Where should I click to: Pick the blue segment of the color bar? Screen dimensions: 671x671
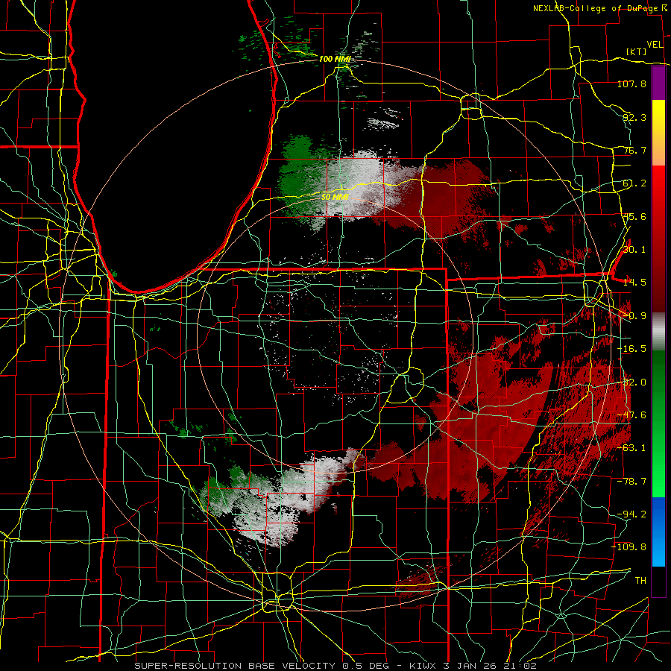(658, 532)
